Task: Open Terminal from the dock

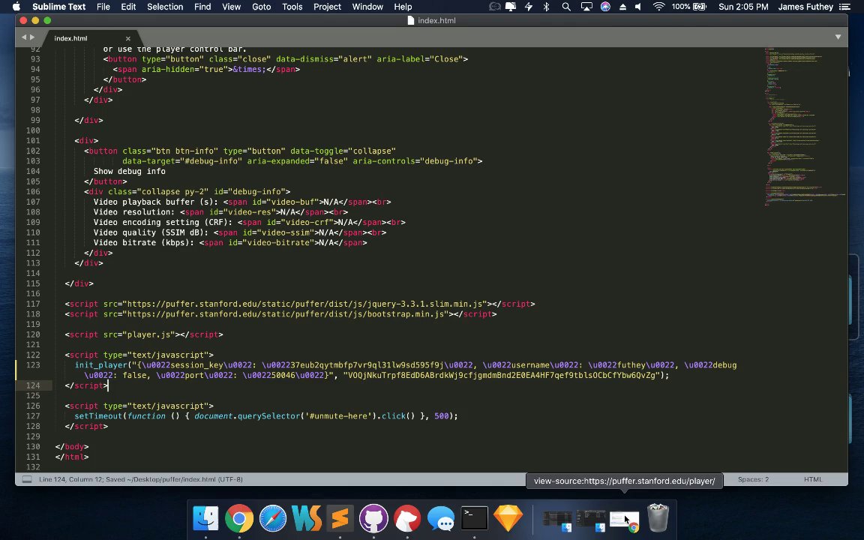Action: click(x=475, y=518)
